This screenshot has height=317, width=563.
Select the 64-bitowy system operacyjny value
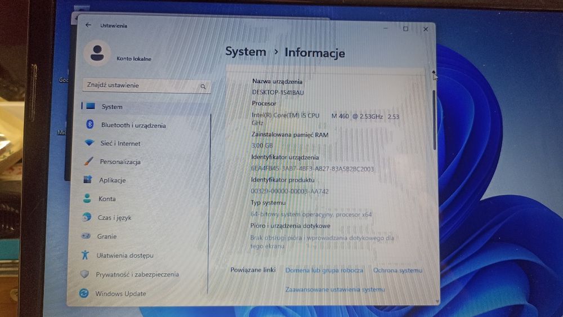pyautogui.click(x=311, y=215)
